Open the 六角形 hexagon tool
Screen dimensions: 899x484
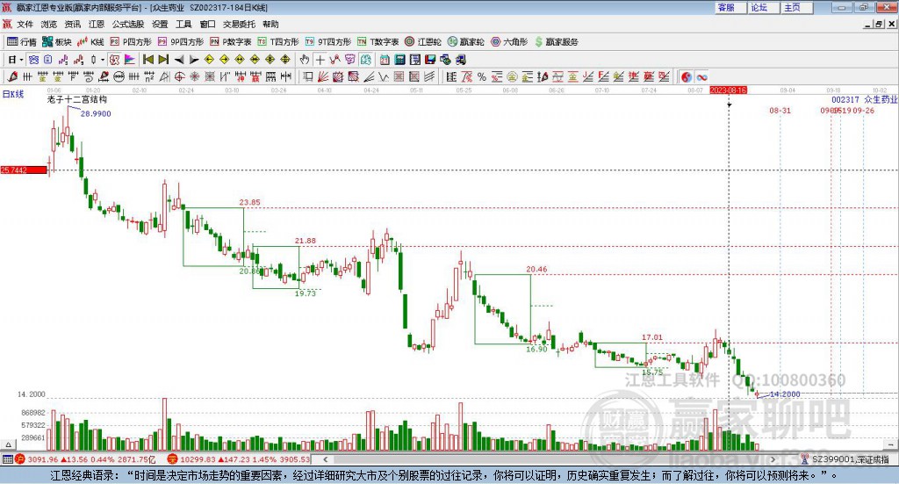click(x=509, y=42)
